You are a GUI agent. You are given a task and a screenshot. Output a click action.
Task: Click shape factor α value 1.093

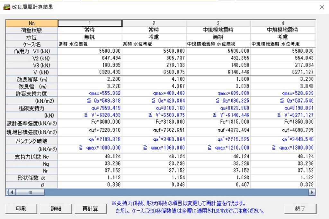tap(218, 178)
